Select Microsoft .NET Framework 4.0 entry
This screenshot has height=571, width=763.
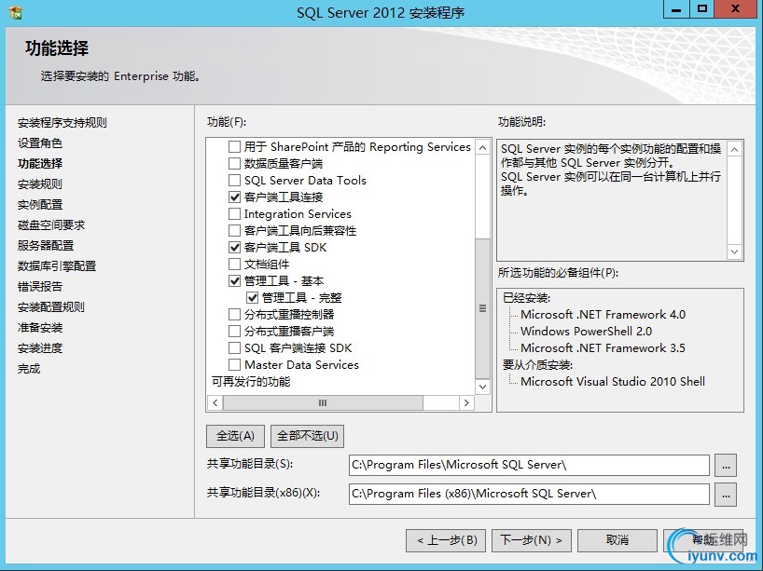point(603,315)
